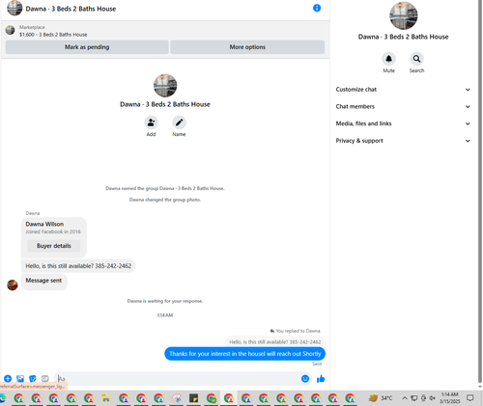Screen dimensions: 483x406
Task: Open more actions with the plus icon
Action: 8,379
